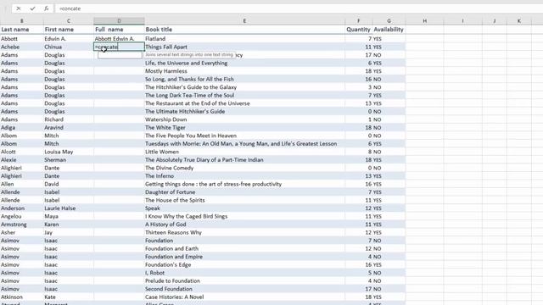Select column G header
This screenshot has width=543, height=305.
(389, 20)
